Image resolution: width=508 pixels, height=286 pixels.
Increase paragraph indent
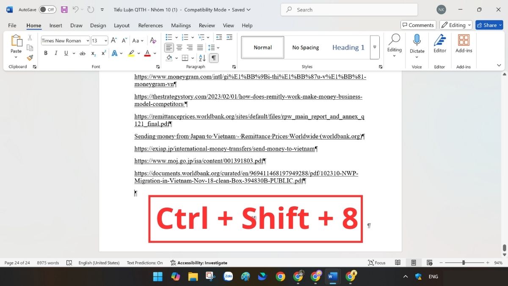(x=229, y=37)
